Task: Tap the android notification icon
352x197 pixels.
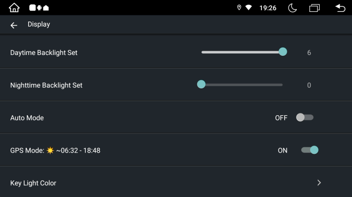Action: tap(39, 8)
